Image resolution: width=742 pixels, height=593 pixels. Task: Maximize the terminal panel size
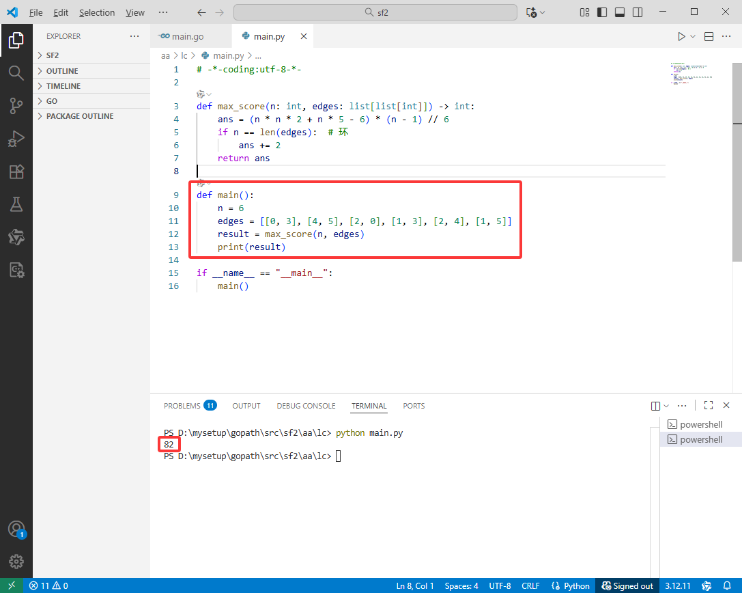(709, 405)
